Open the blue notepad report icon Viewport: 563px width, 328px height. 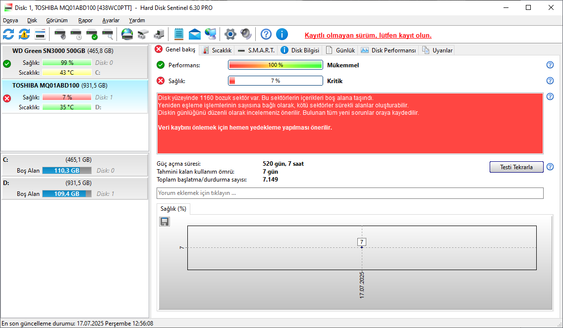click(x=178, y=35)
